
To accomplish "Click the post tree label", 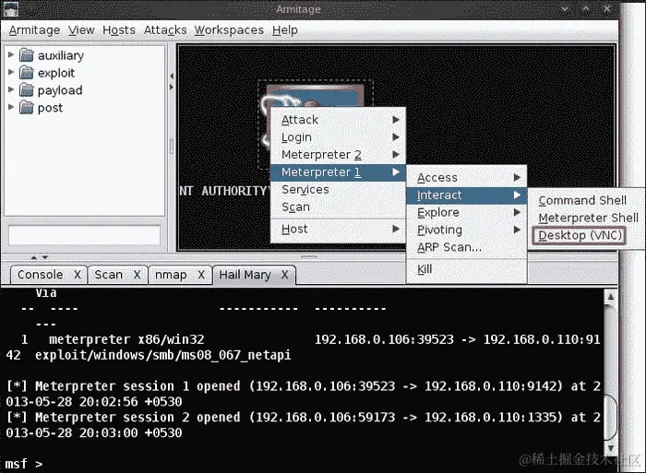I will pyautogui.click(x=50, y=108).
